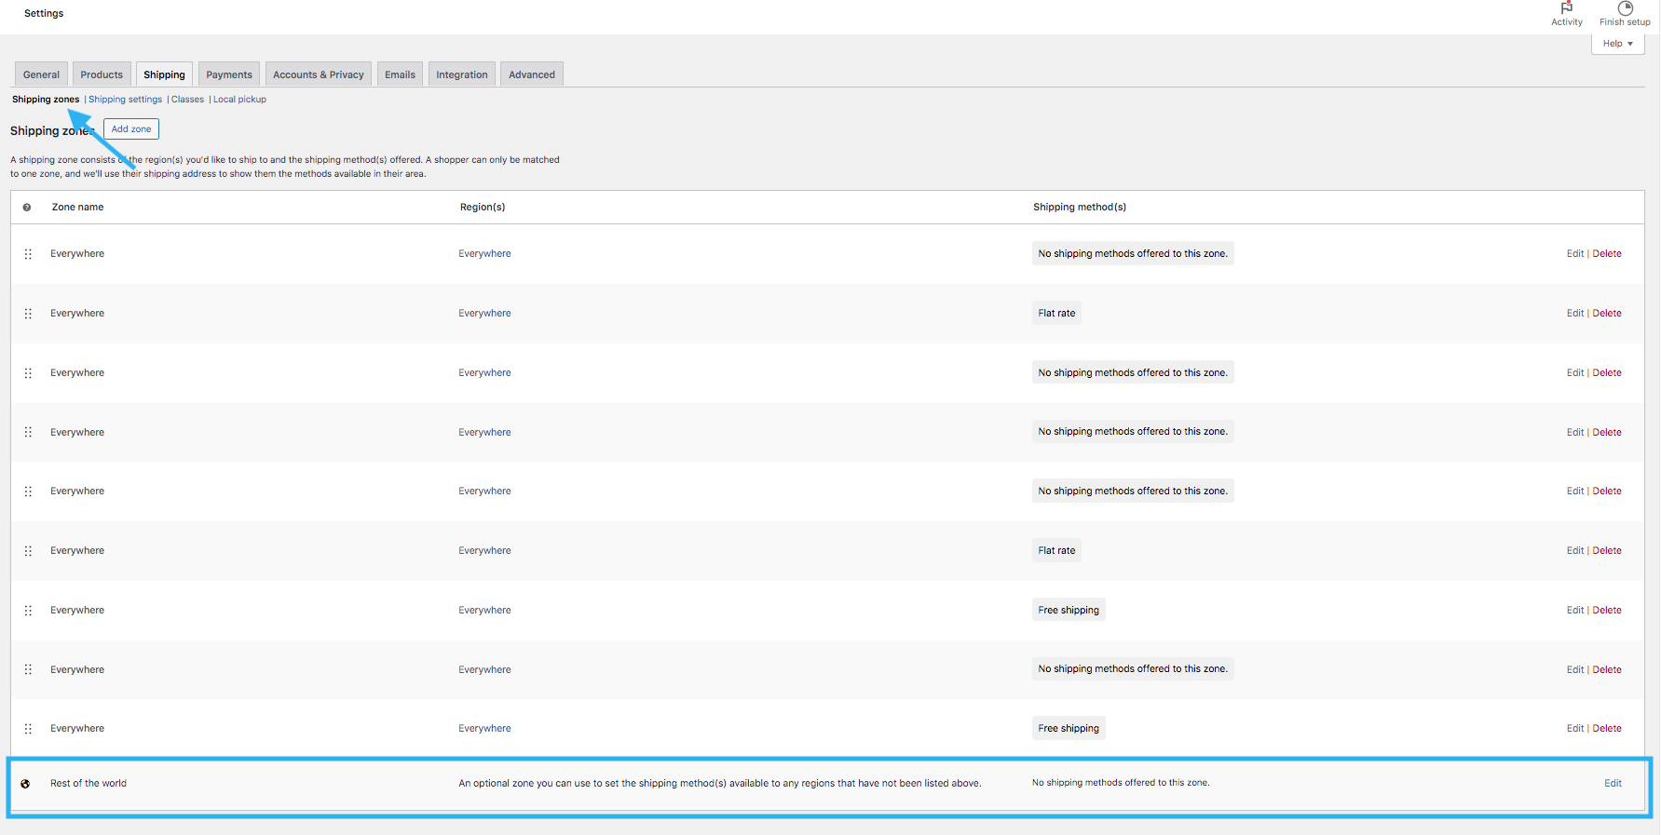Edit the first zone with Flat rate
This screenshot has width=1661, height=835.
1574,314
